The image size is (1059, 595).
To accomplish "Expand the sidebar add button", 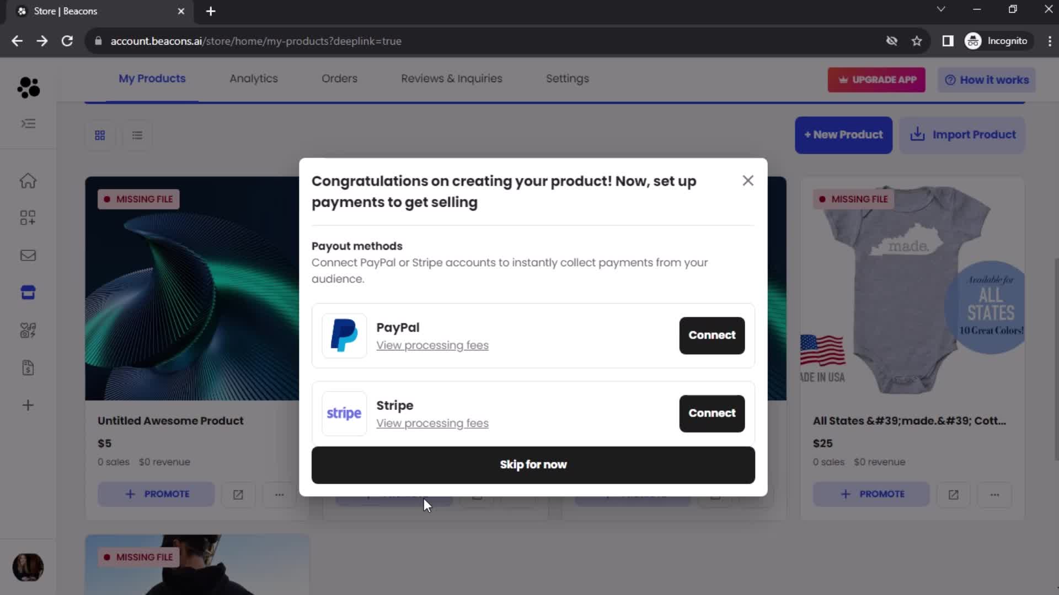I will (x=28, y=405).
